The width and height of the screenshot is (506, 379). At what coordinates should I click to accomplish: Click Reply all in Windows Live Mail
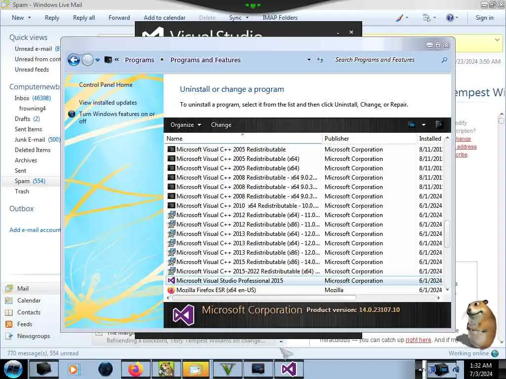click(84, 18)
